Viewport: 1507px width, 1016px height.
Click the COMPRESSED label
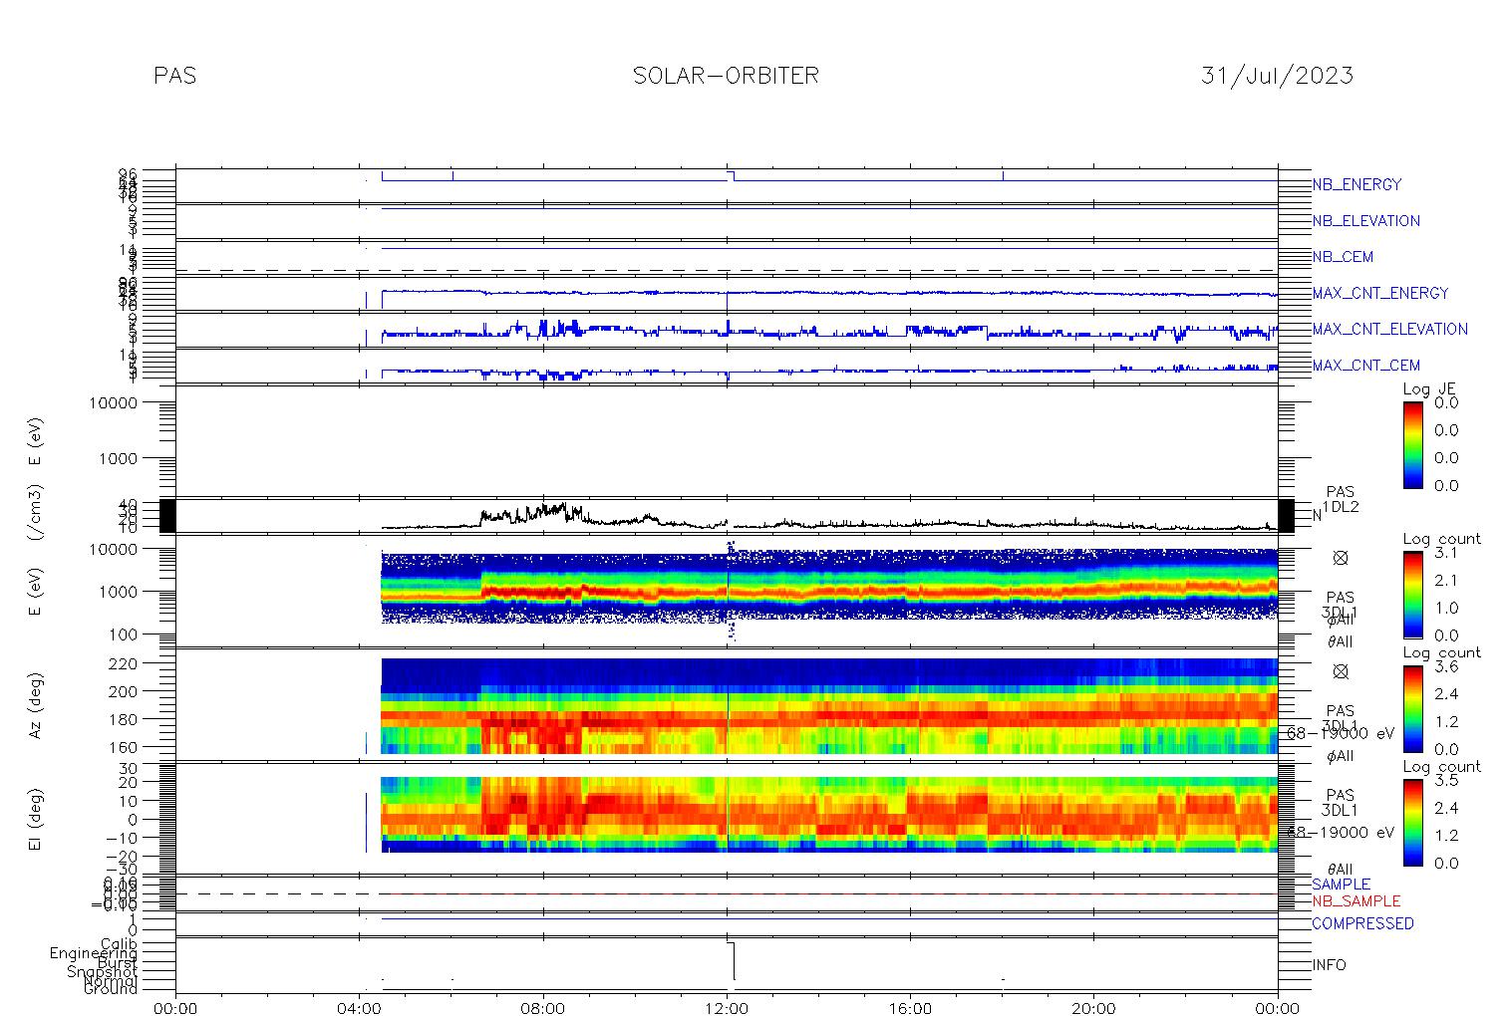pos(1362,923)
